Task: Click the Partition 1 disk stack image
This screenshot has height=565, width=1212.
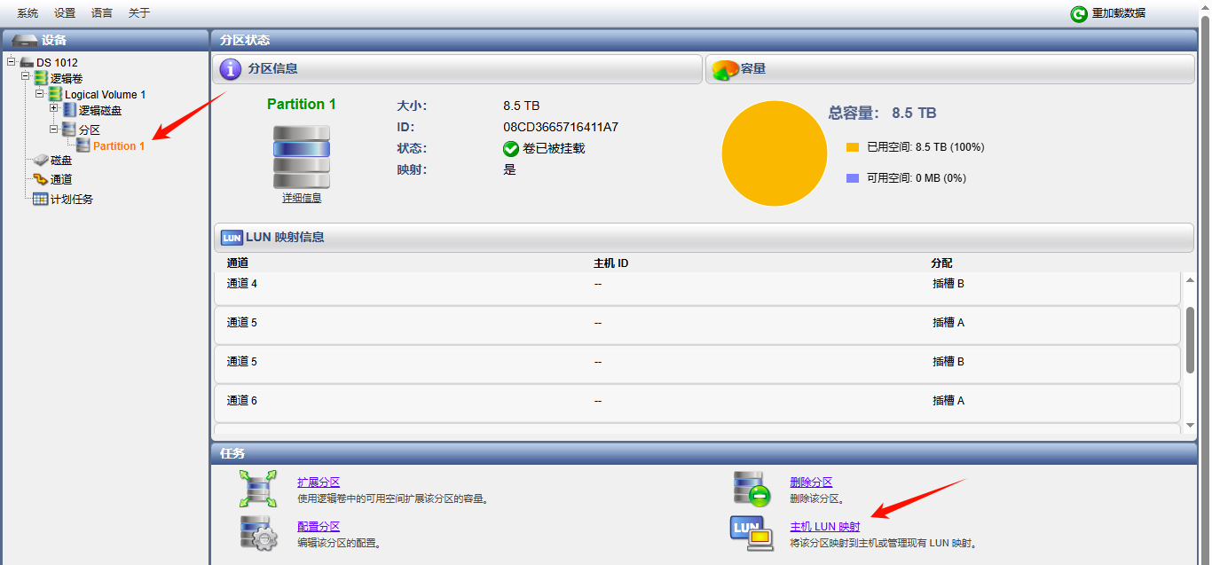Action: click(302, 156)
